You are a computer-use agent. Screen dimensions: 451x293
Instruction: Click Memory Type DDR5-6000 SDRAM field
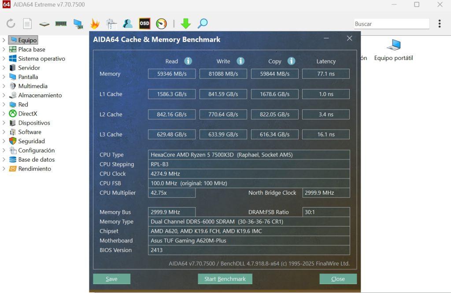[x=249, y=222]
